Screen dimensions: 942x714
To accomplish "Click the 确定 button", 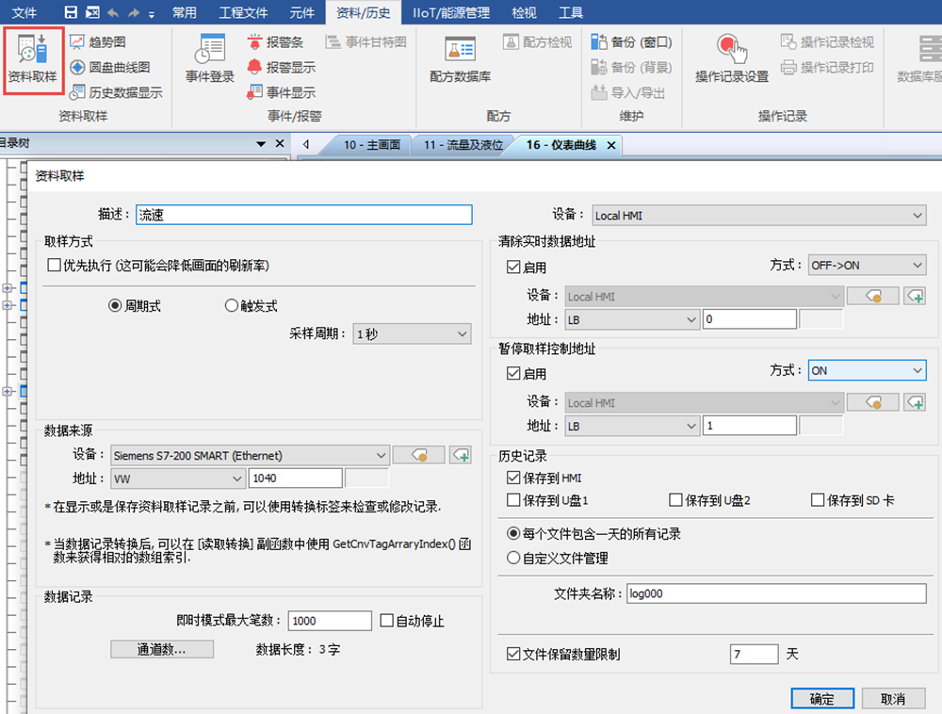I will [x=821, y=699].
